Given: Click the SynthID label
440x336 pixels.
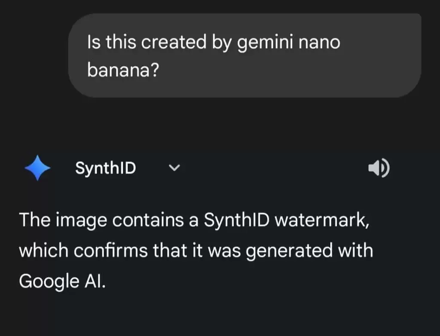Looking at the screenshot, I should tap(106, 168).
